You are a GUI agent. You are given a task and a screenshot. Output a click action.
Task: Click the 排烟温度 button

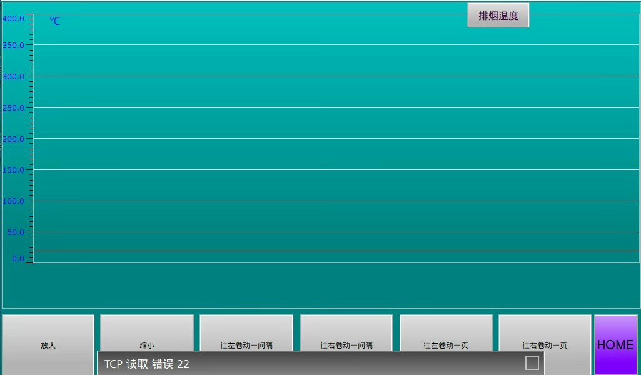[x=498, y=16]
